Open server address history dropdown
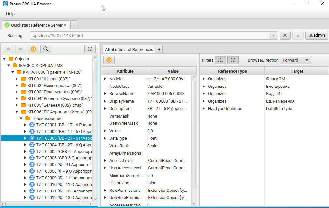 click(273, 35)
